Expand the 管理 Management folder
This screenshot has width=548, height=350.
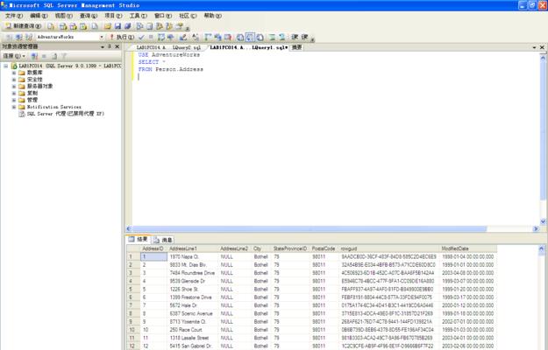coord(14,100)
